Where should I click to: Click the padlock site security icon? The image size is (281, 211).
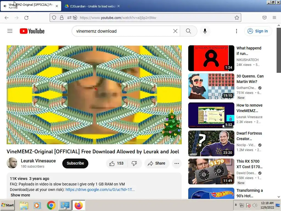(62, 18)
